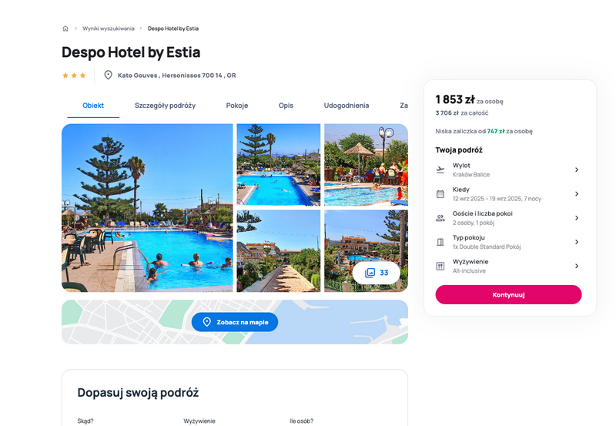Image resolution: width=616 pixels, height=426 pixels.
Task: Open the Udogodnienia tab
Action: coord(346,106)
